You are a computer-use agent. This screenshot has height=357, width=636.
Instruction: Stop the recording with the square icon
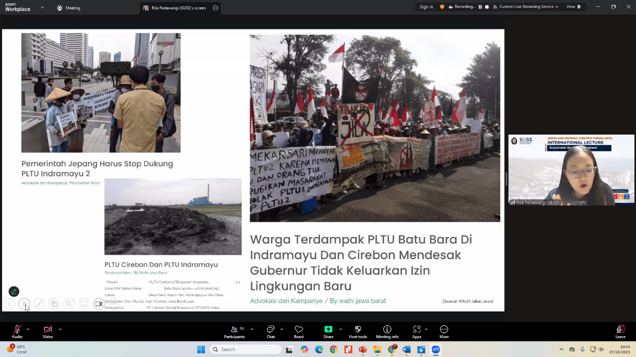tap(487, 7)
